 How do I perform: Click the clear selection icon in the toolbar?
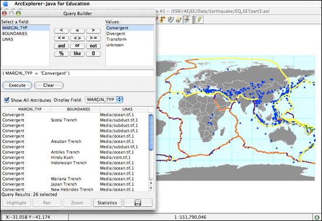click(179, 19)
